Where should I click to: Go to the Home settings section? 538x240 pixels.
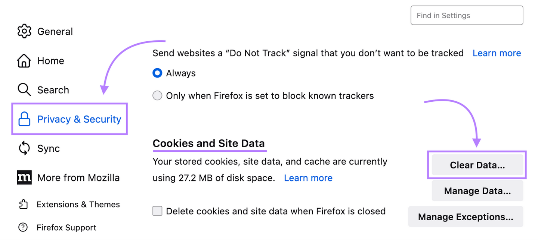[50, 61]
